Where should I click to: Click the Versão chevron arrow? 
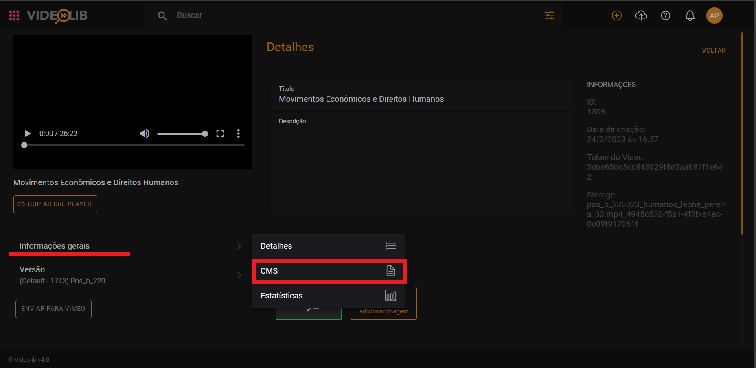point(239,275)
